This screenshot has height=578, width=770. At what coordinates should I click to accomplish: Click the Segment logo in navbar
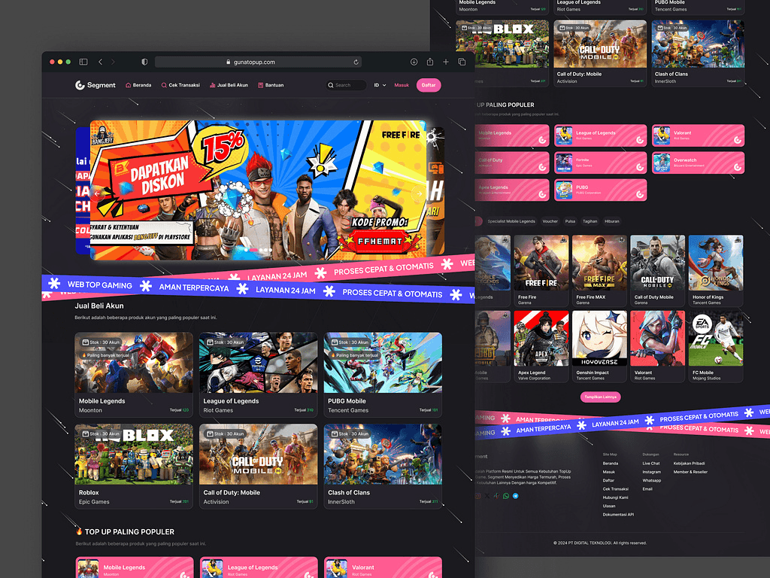pos(95,85)
